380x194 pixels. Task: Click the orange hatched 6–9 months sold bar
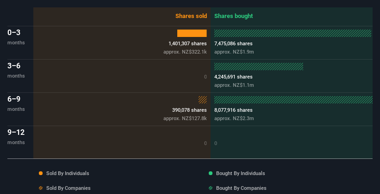click(x=203, y=100)
